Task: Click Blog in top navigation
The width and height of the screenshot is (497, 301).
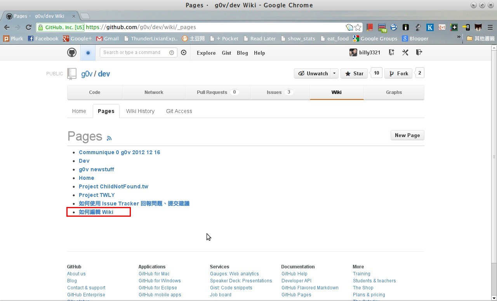Action: (x=242, y=53)
